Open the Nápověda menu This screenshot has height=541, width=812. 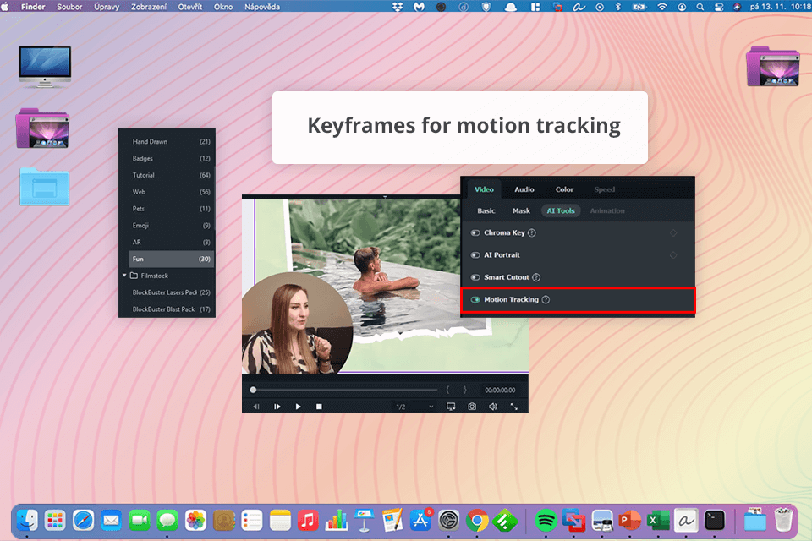click(x=262, y=7)
